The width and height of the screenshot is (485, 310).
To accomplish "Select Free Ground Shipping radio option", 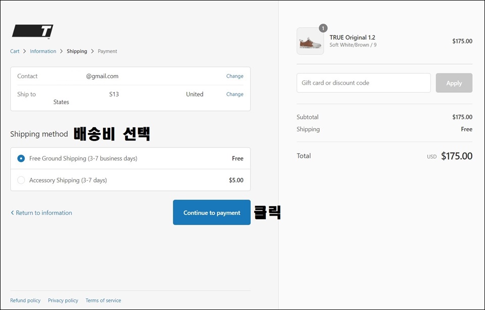I will (x=21, y=159).
